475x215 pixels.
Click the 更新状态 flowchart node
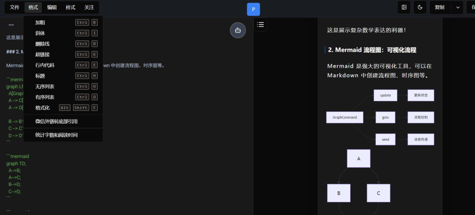pyautogui.click(x=421, y=95)
